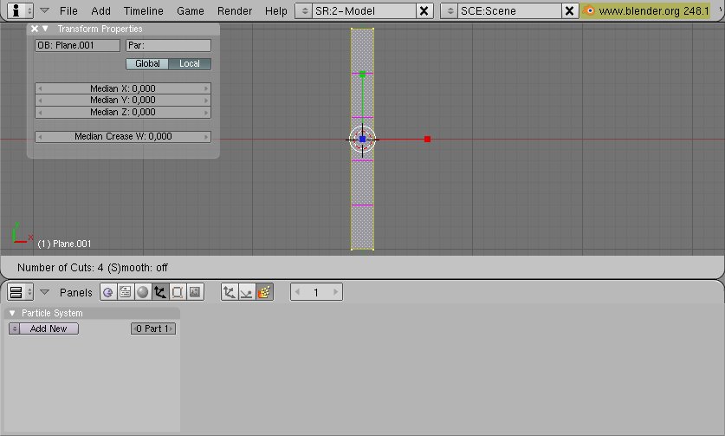Click the blue Z manipulator center square
Screen dimensions: 725x436
click(362, 139)
